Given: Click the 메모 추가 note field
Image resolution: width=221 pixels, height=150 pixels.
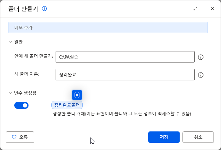Looking at the screenshot, I should 108,27.
